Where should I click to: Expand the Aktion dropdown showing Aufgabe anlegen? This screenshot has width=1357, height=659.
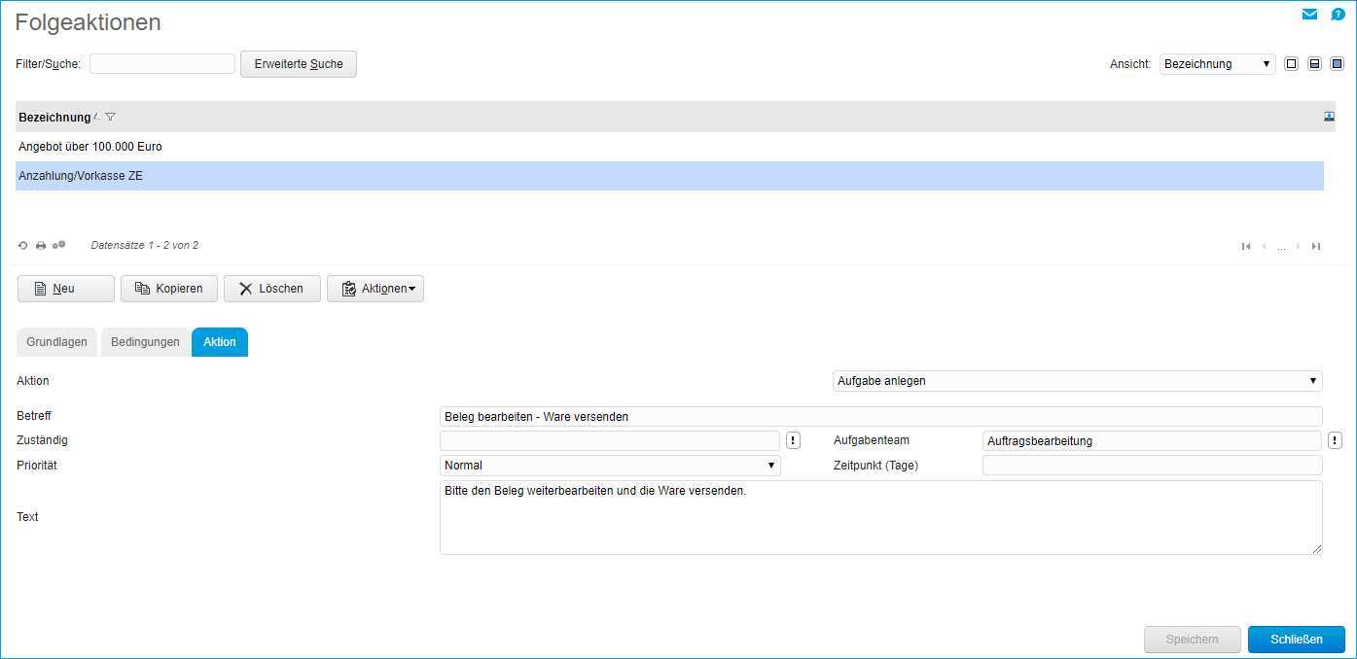click(1077, 381)
